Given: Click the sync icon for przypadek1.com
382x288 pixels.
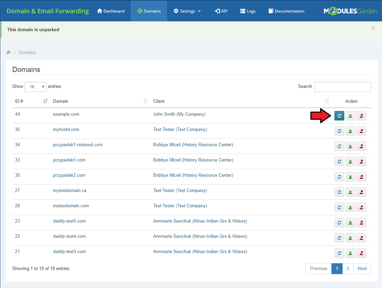Looking at the screenshot, I should [x=339, y=161].
